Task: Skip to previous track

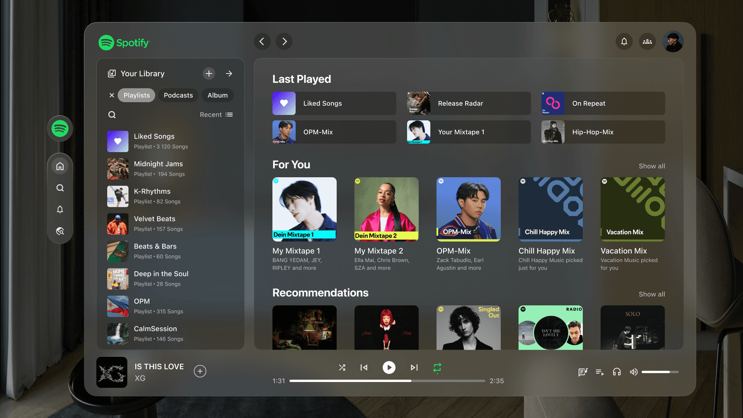Action: click(364, 367)
